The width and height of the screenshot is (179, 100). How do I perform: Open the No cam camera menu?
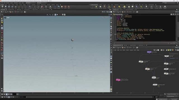[x=107, y=17]
